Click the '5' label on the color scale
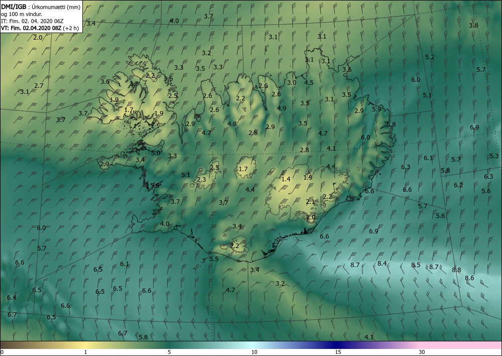 pos(169,352)
